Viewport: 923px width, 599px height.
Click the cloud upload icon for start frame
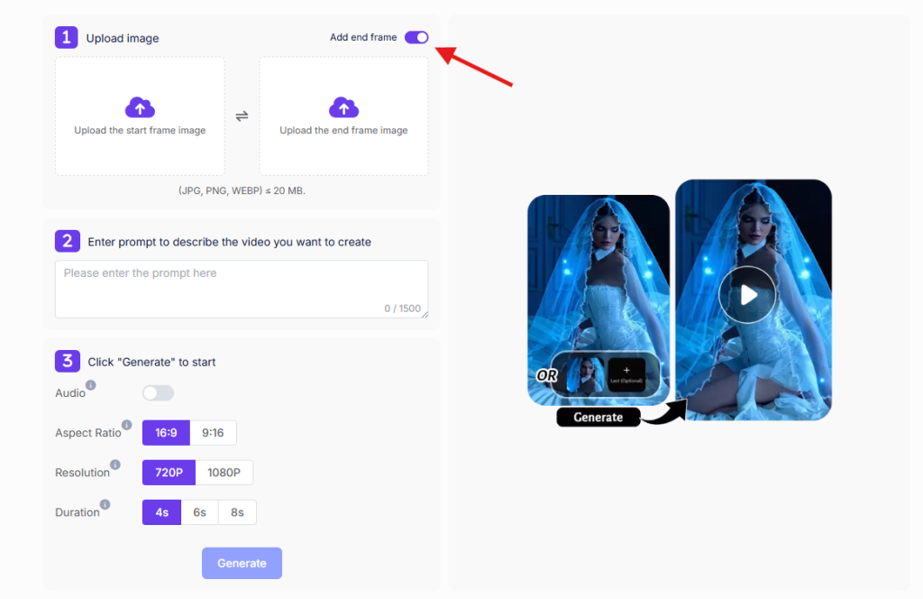click(140, 107)
